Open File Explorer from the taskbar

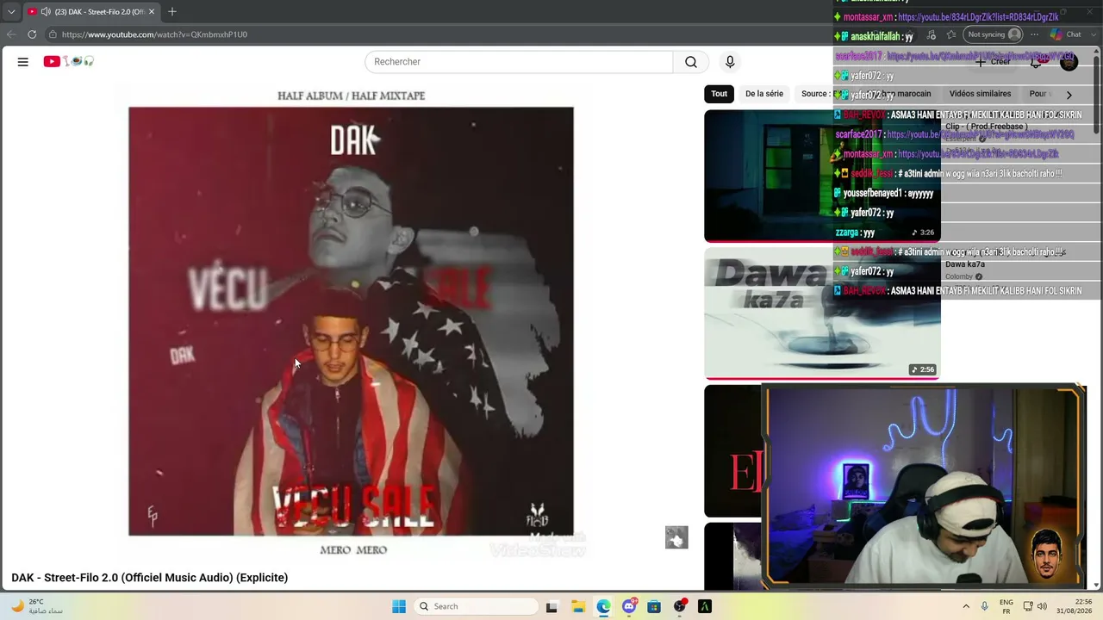click(x=577, y=606)
